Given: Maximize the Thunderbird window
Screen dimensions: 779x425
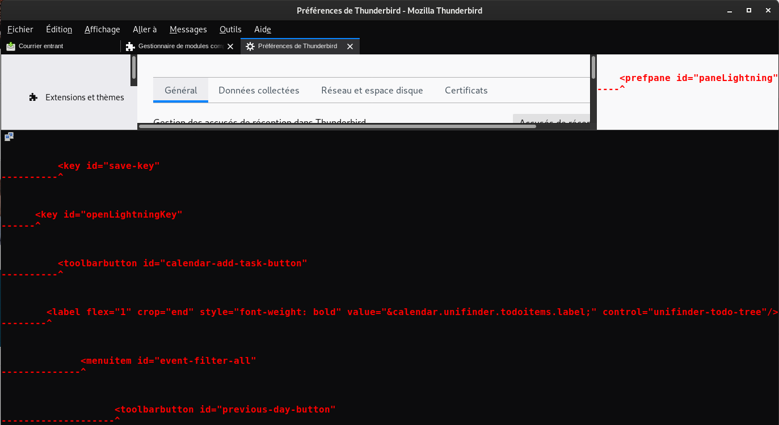Looking at the screenshot, I should (749, 10).
